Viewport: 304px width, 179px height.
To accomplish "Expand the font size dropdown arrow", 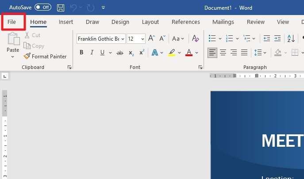I will [x=142, y=39].
